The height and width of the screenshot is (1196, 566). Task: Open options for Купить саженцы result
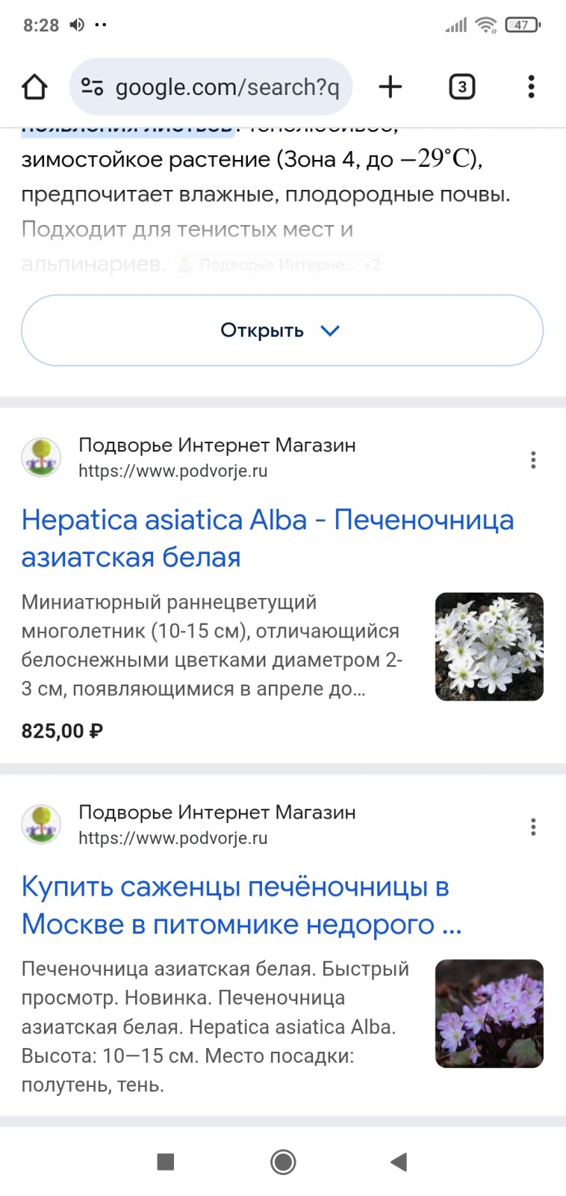[532, 826]
